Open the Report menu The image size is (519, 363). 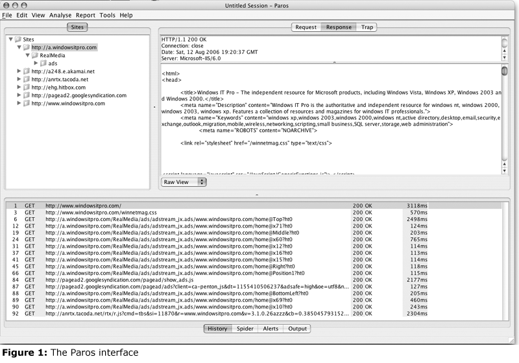(86, 15)
